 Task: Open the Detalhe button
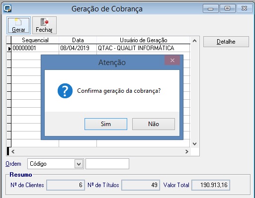coord(226,42)
